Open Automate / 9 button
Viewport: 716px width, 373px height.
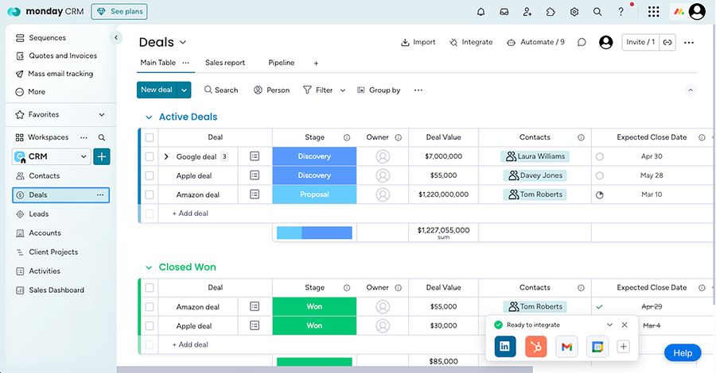[536, 42]
